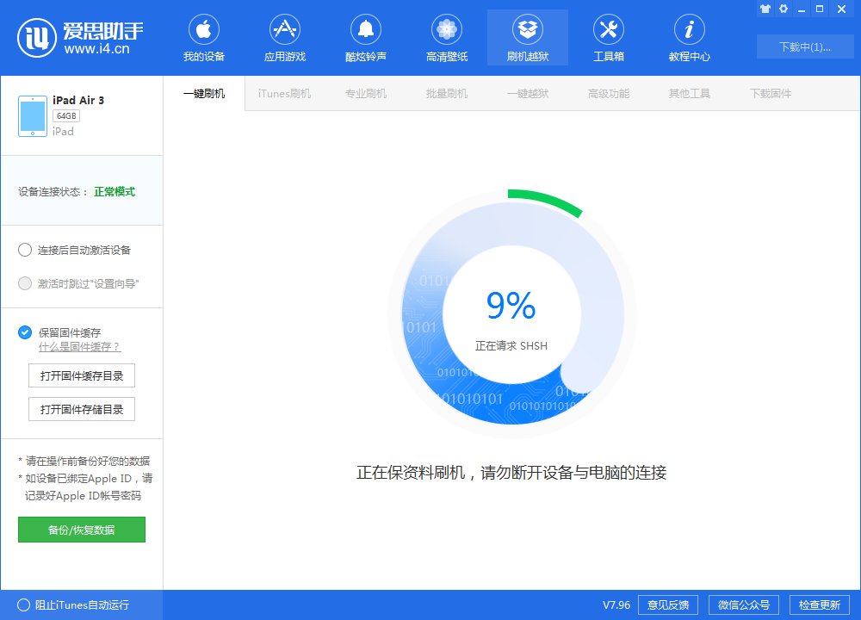The width and height of the screenshot is (861, 620).
Task: Browse 酷炫铃声 (Ringtones) section
Action: tap(365, 36)
